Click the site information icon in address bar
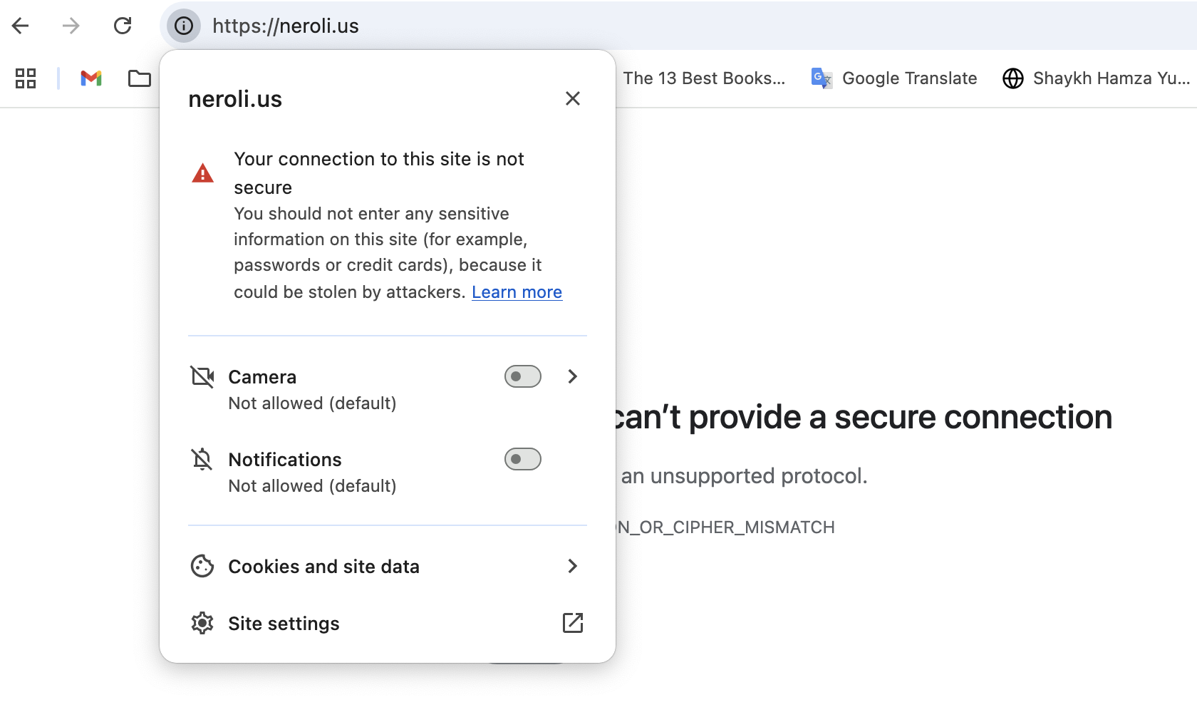Image resolution: width=1197 pixels, height=727 pixels. pyautogui.click(x=183, y=26)
